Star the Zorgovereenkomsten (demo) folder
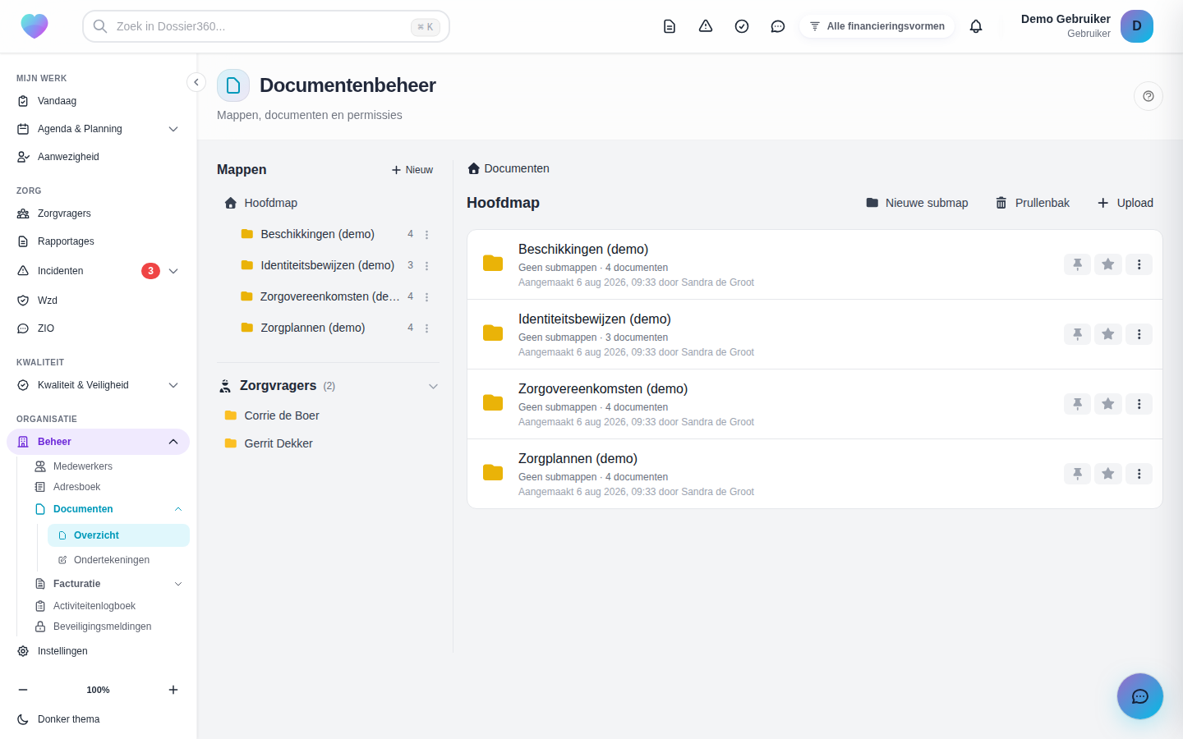This screenshot has height=739, width=1183. pyautogui.click(x=1108, y=404)
